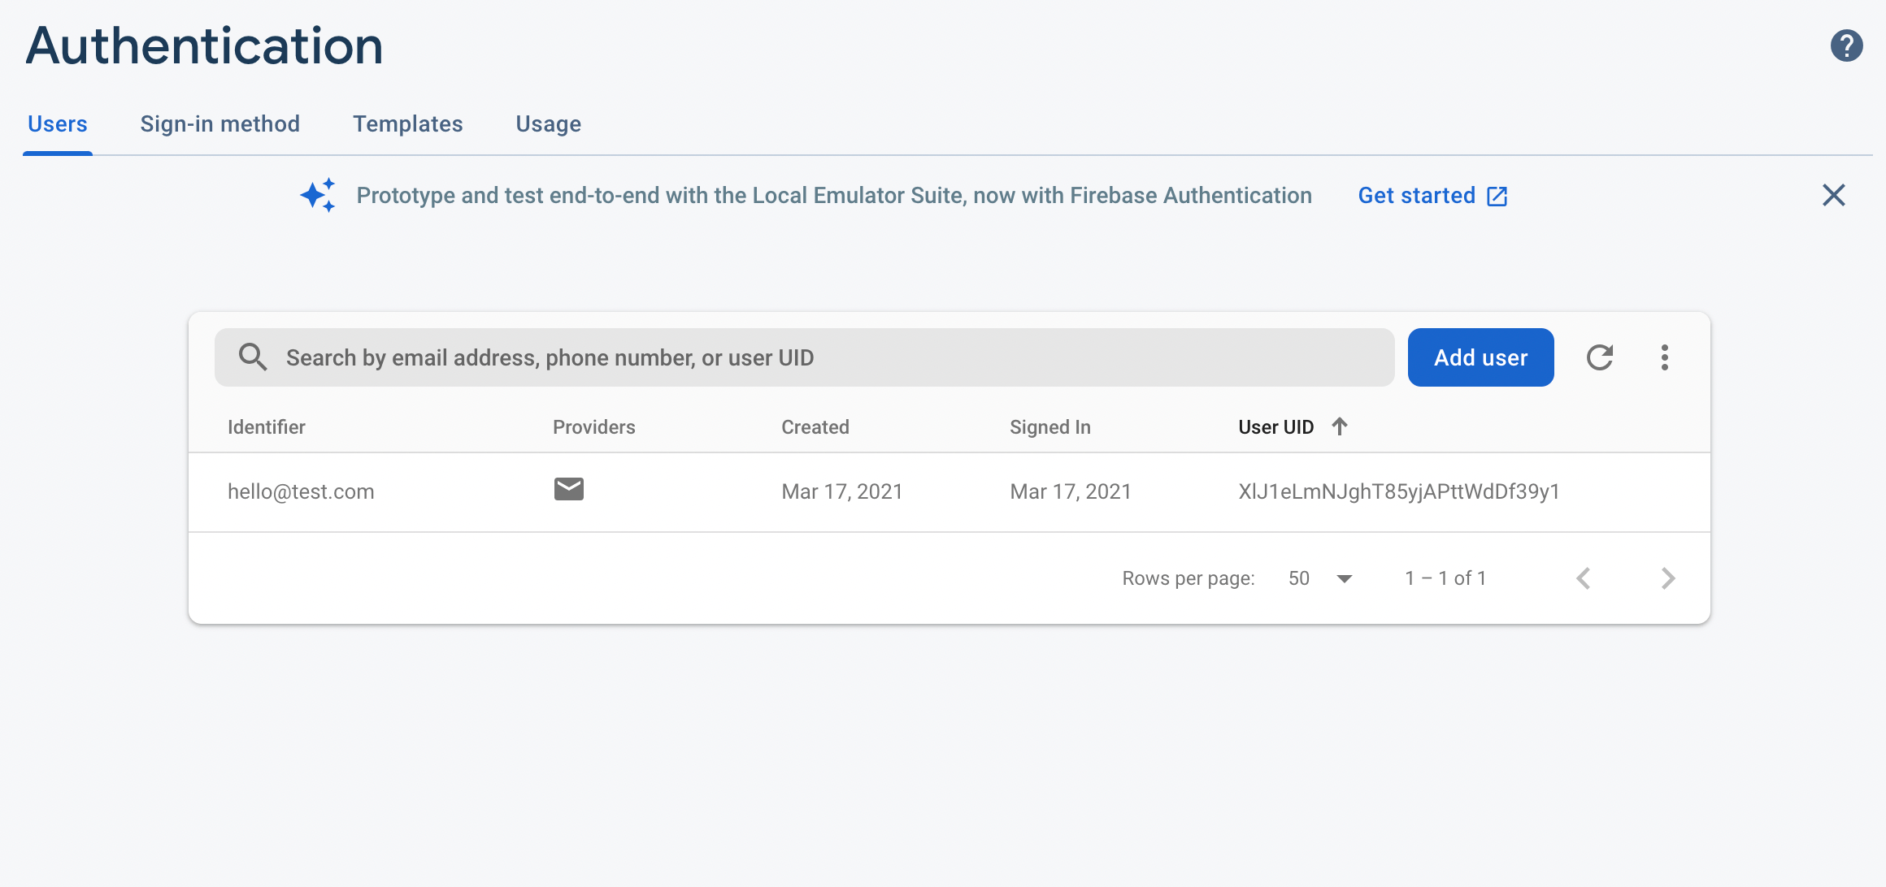1886x887 pixels.
Task: Open the three-dot overflow menu
Action: 1664,357
